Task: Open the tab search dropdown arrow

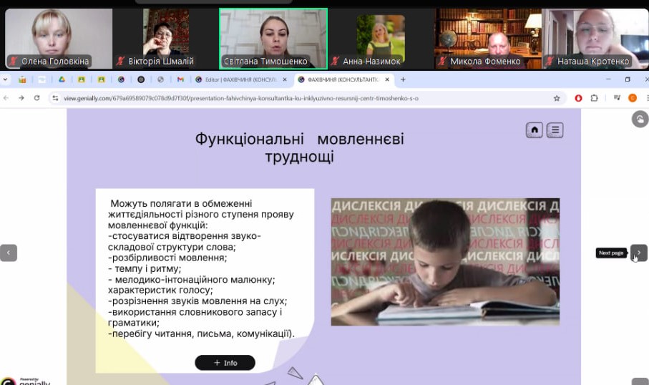Action: point(5,79)
